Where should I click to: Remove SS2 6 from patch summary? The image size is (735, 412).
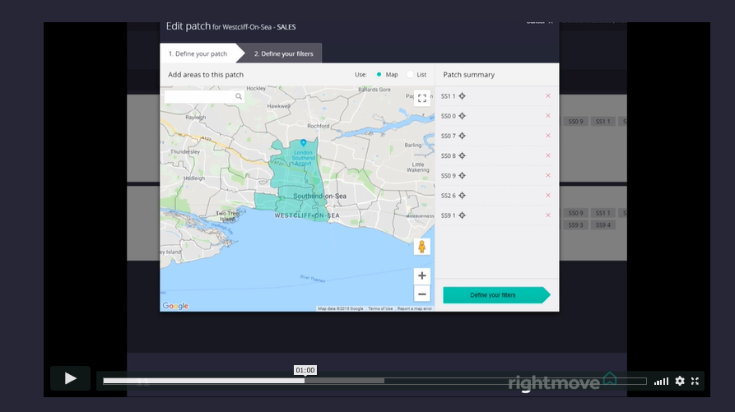(x=548, y=195)
